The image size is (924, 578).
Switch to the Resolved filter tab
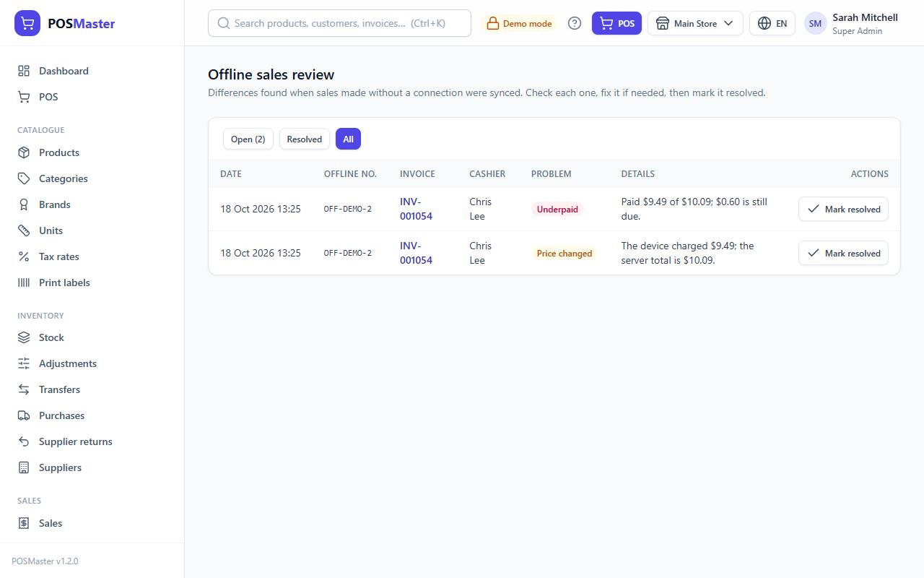click(305, 139)
